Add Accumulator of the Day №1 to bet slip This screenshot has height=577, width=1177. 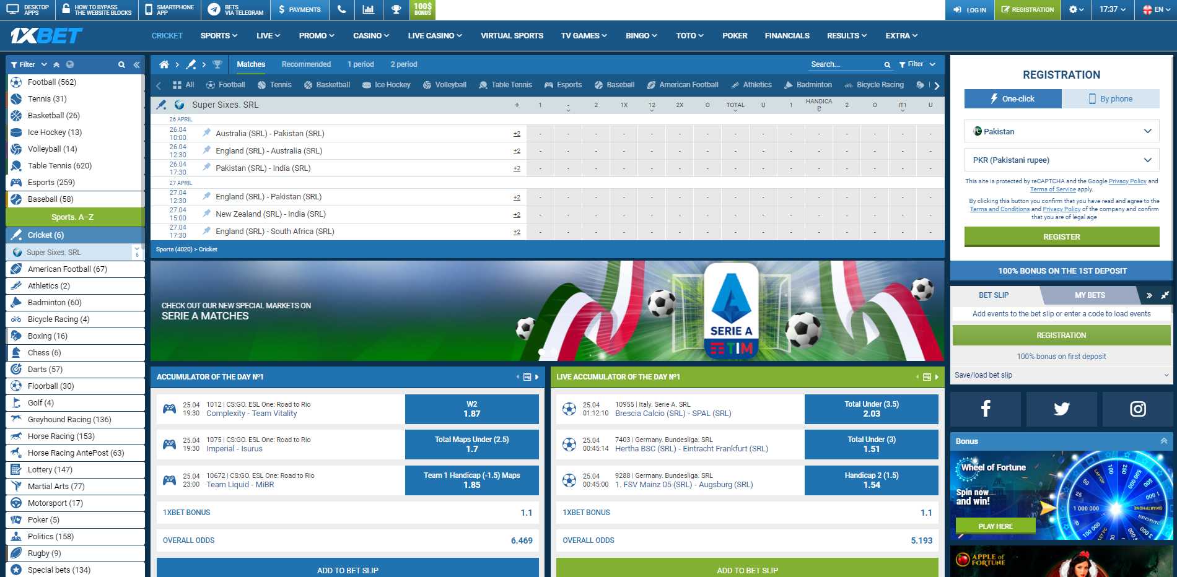click(x=348, y=570)
